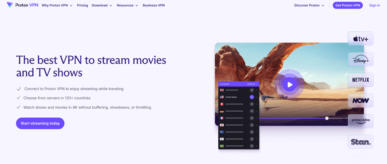Toggle the Germany server power button
The image size is (387, 164).
pyautogui.click(x=252, y=111)
